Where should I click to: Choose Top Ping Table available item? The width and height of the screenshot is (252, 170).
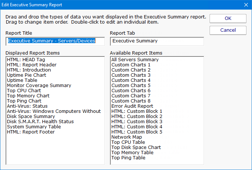[128, 158]
